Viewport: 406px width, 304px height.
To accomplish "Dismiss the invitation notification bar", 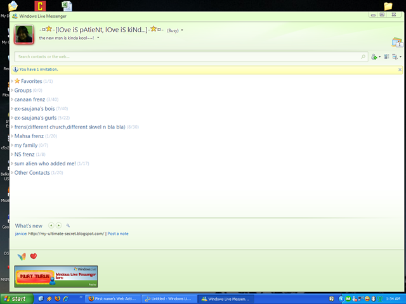I will click(400, 70).
